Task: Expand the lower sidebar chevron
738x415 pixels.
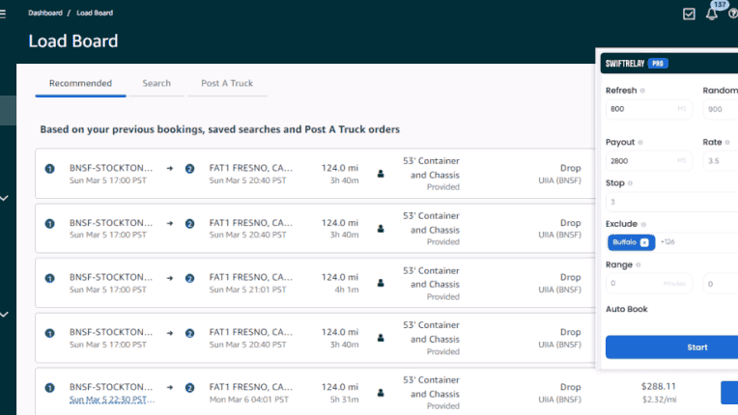Action: [4, 315]
